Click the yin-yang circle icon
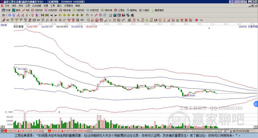The height and width of the screenshot is (138, 258). pyautogui.click(x=197, y=20)
